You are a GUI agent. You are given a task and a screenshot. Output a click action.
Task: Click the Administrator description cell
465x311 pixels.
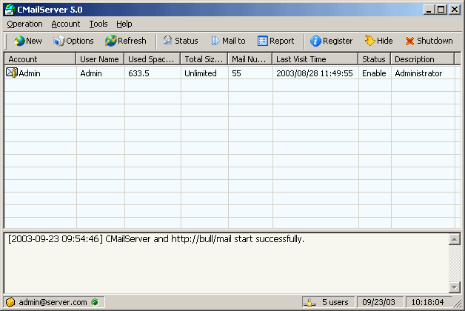tap(418, 73)
